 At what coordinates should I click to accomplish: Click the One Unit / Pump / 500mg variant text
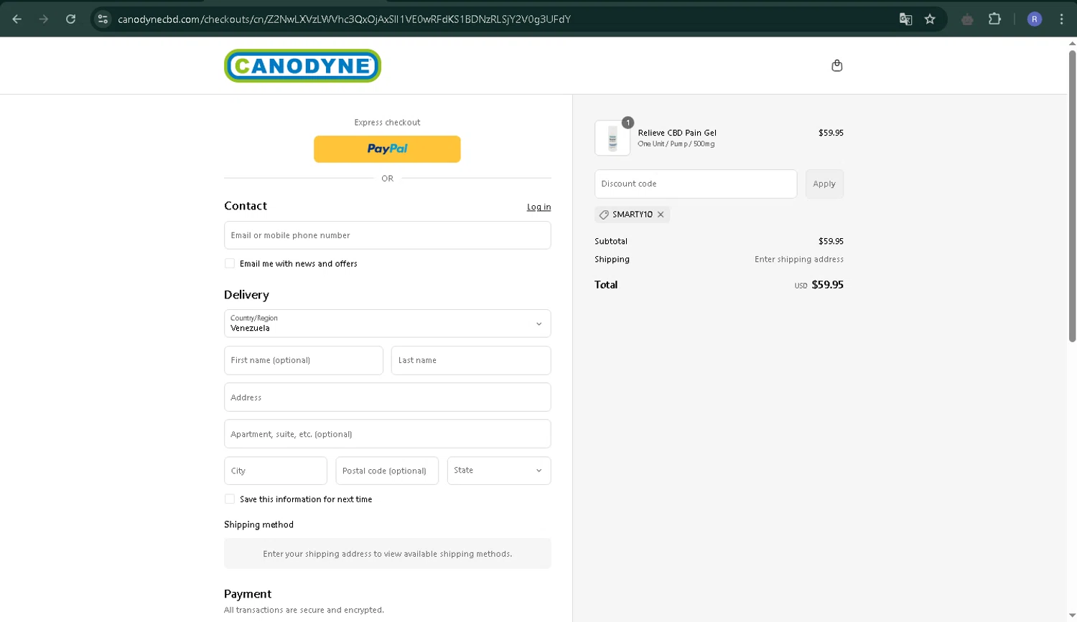pos(676,144)
